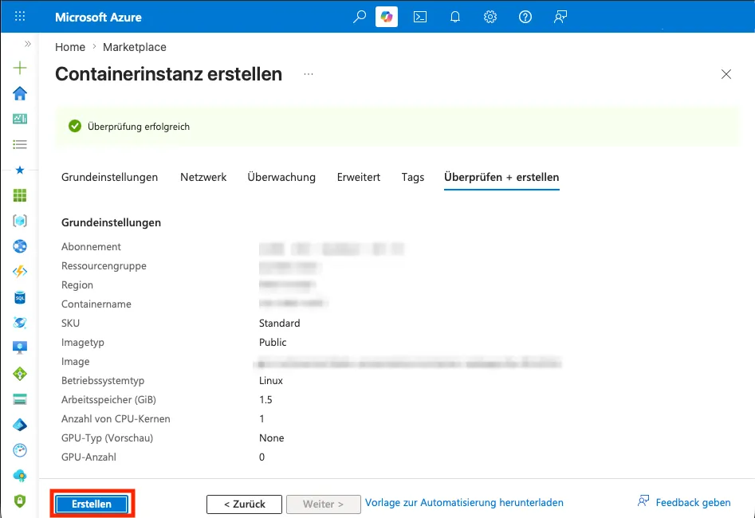Image resolution: width=755 pixels, height=518 pixels.
Task: Click the GPU-Typ value None
Action: coord(272,438)
